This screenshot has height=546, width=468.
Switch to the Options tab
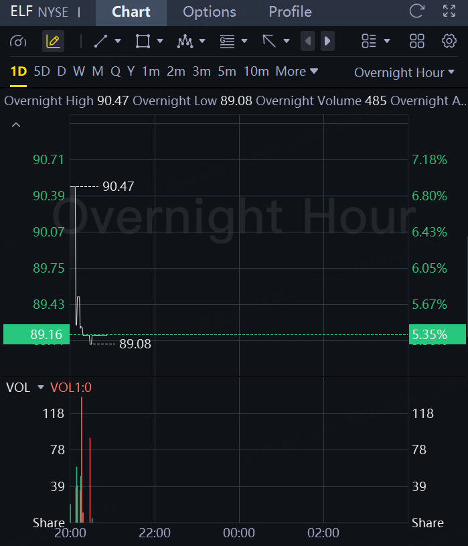click(209, 12)
